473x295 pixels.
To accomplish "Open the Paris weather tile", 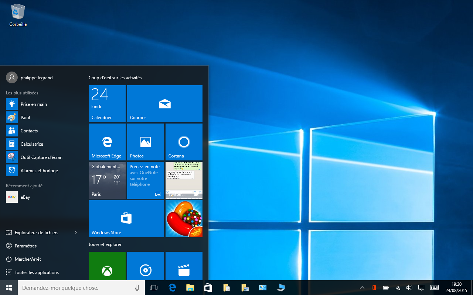I will tap(107, 180).
